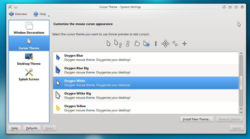The image size is (250, 139).
Task: Select the Oxygen Blue Big theme
Action: pos(146,70)
